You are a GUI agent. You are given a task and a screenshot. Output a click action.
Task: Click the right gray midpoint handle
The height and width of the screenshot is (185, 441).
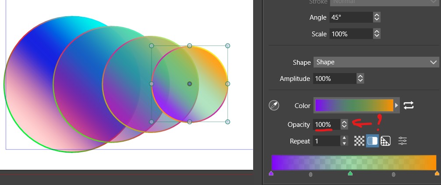point(393,175)
